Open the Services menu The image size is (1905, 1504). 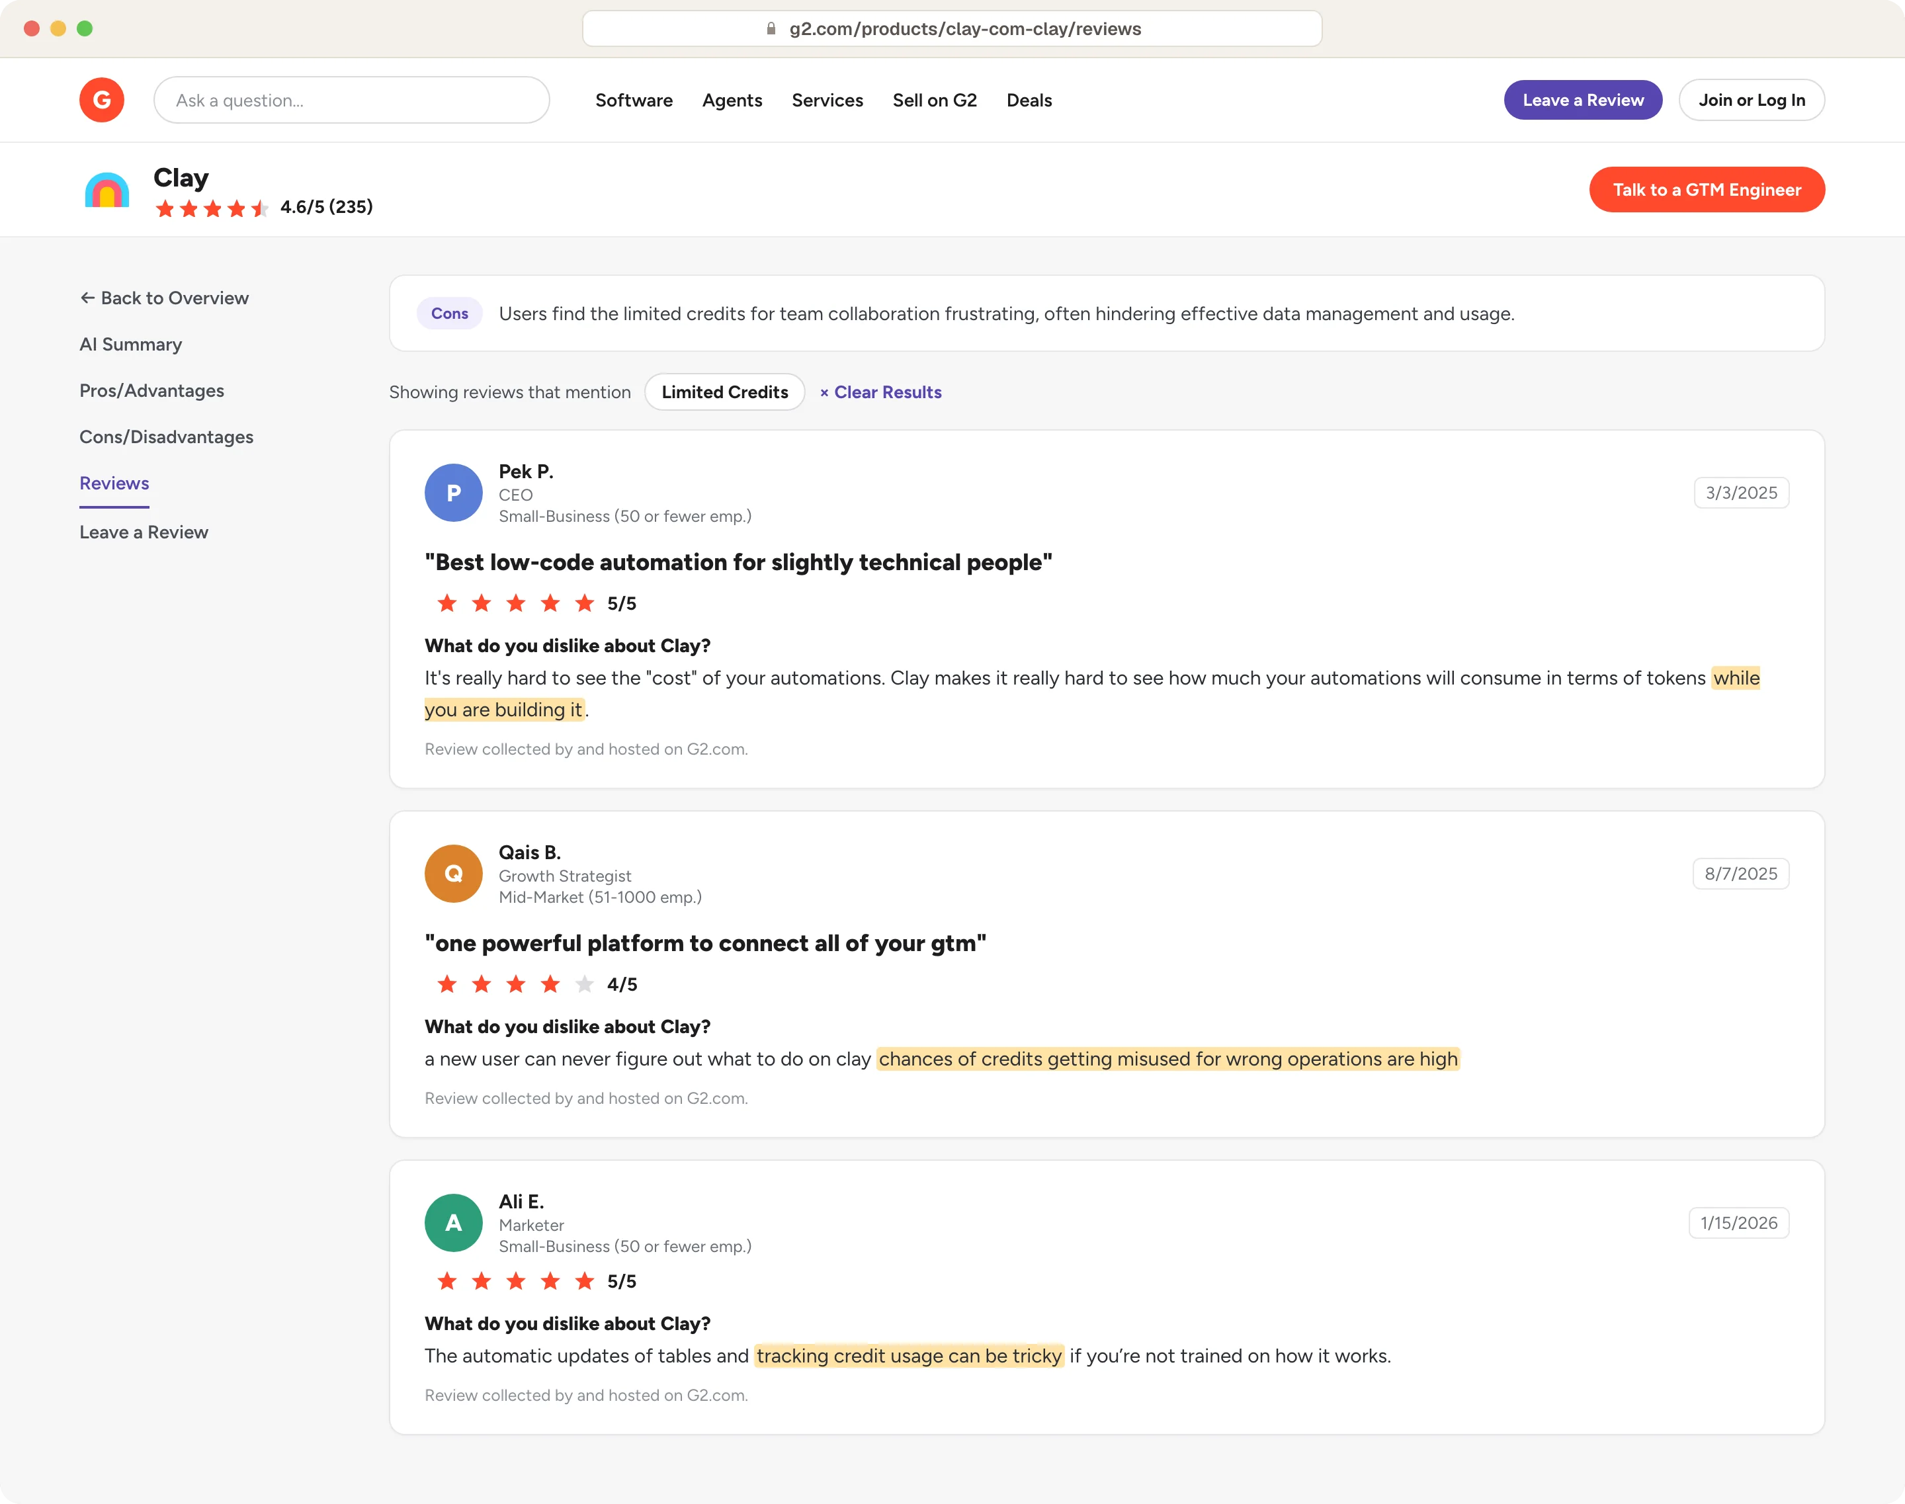pyautogui.click(x=827, y=101)
